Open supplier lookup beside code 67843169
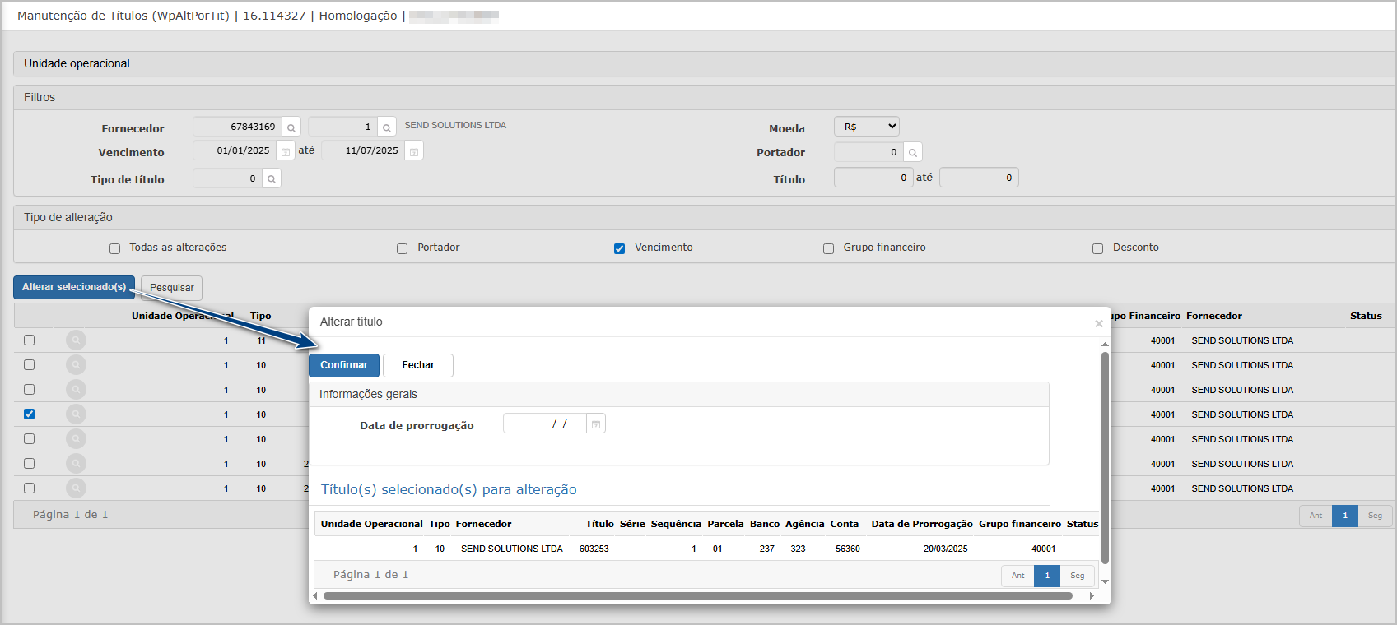 [x=291, y=127]
